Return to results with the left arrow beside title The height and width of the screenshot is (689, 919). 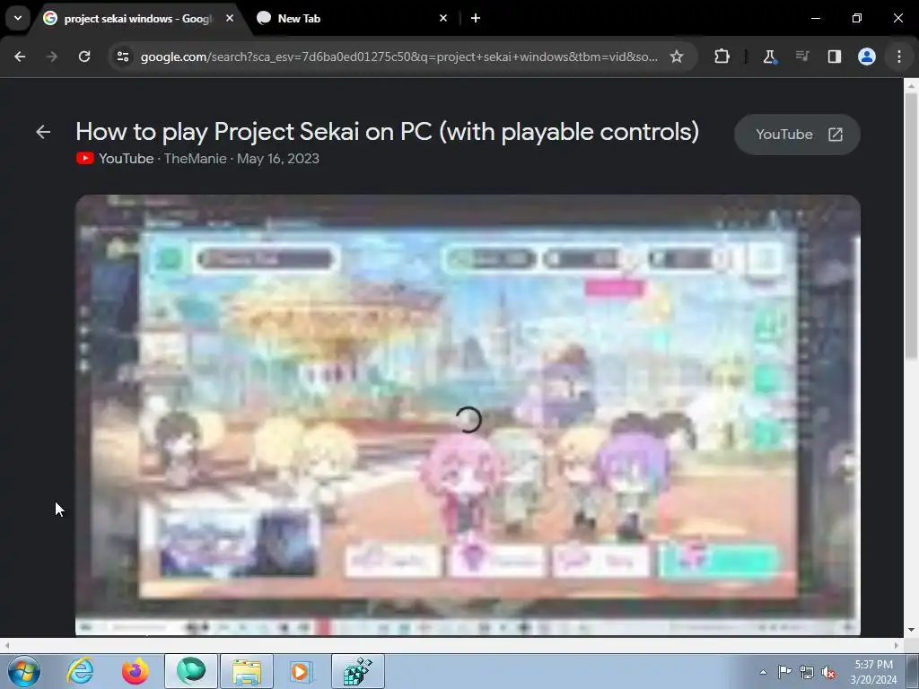click(43, 132)
